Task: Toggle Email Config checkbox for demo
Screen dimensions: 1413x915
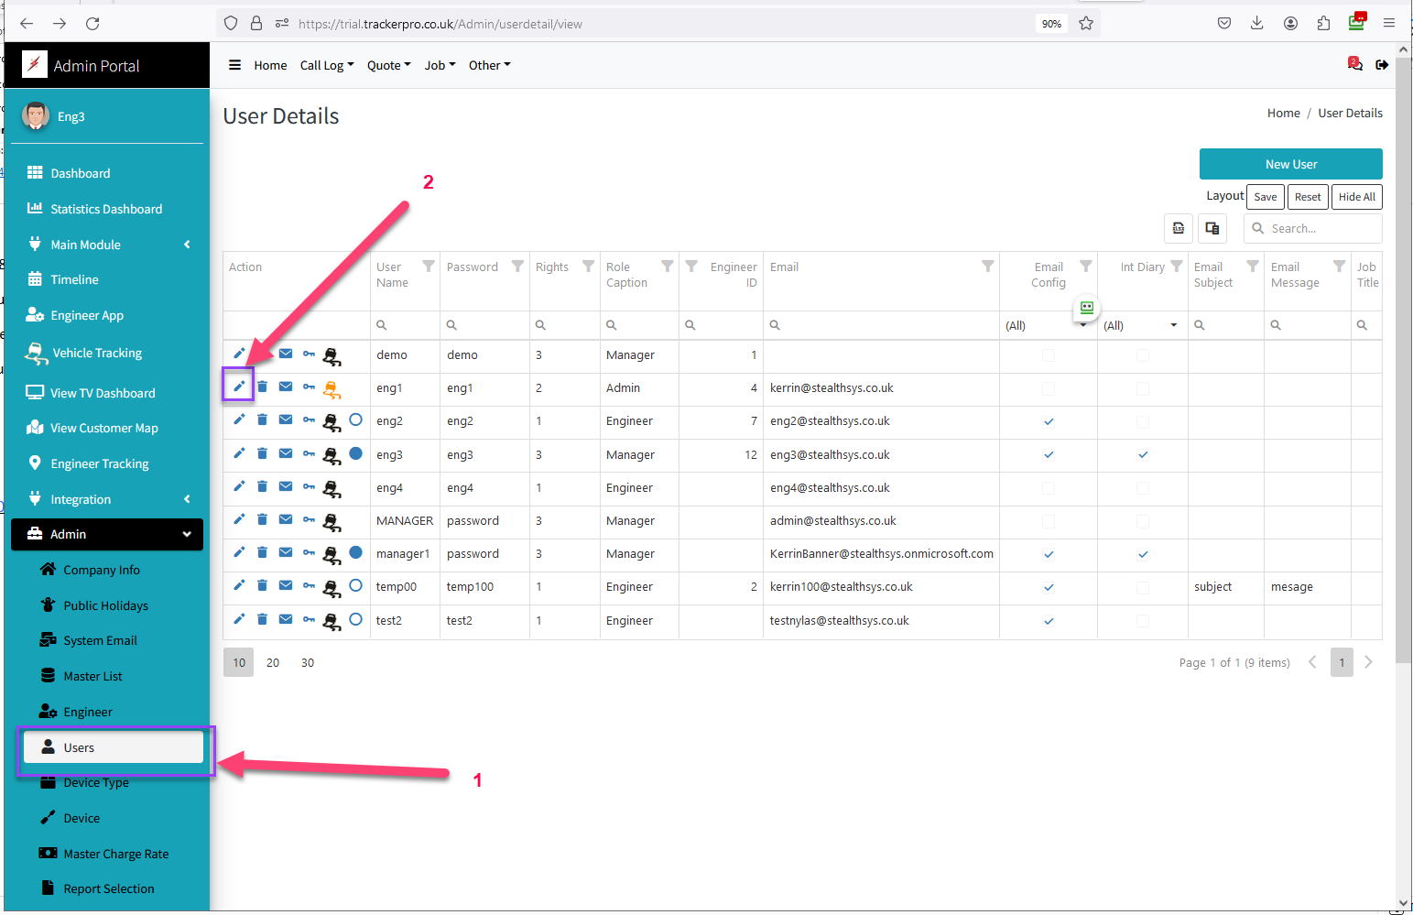Action: click(x=1049, y=355)
